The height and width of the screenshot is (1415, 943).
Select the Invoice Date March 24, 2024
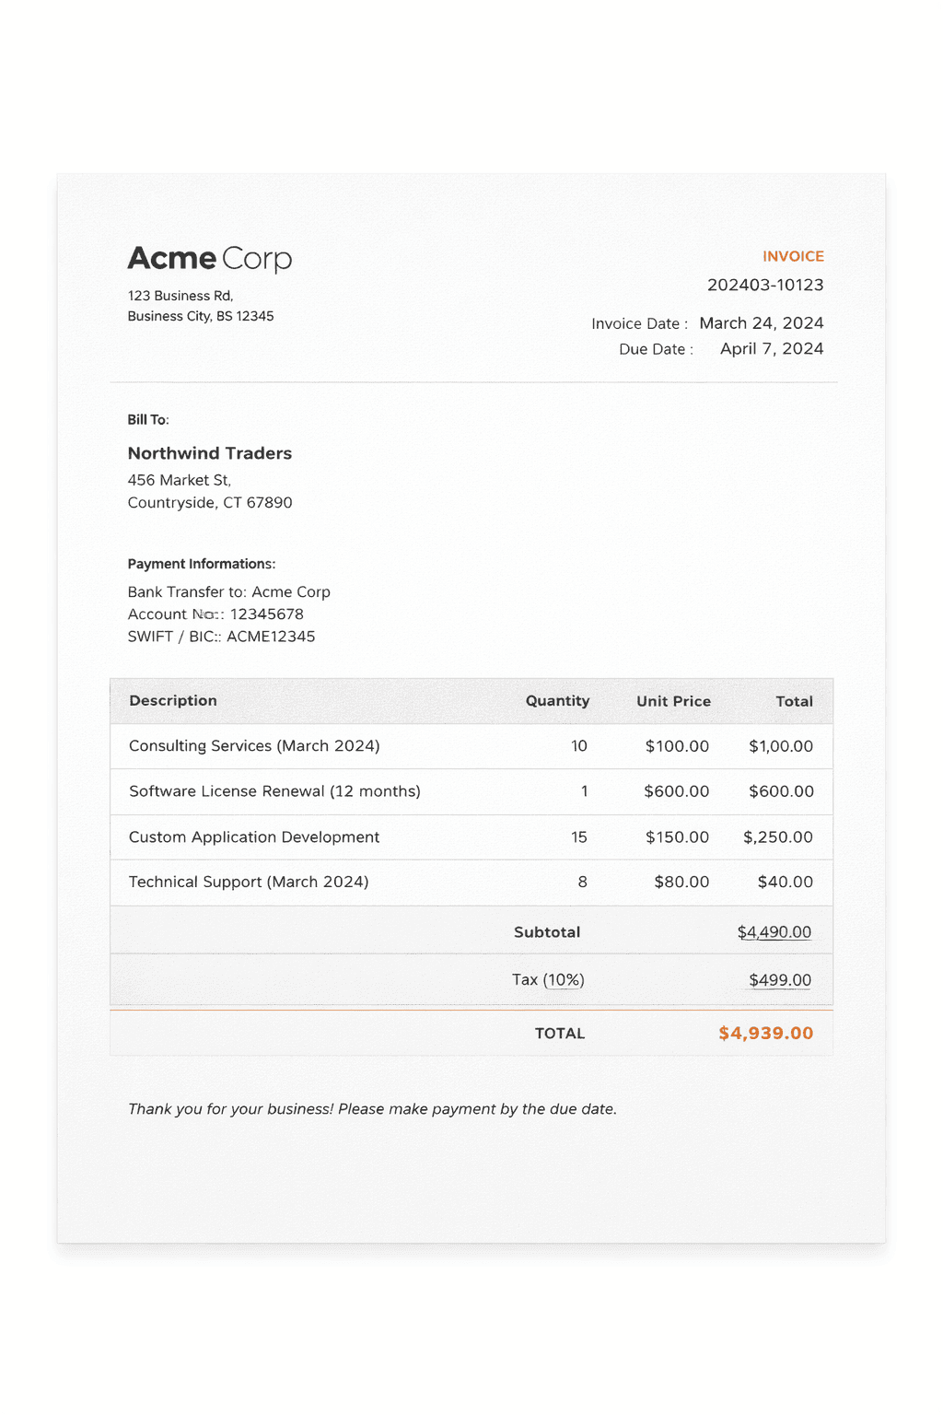click(762, 323)
